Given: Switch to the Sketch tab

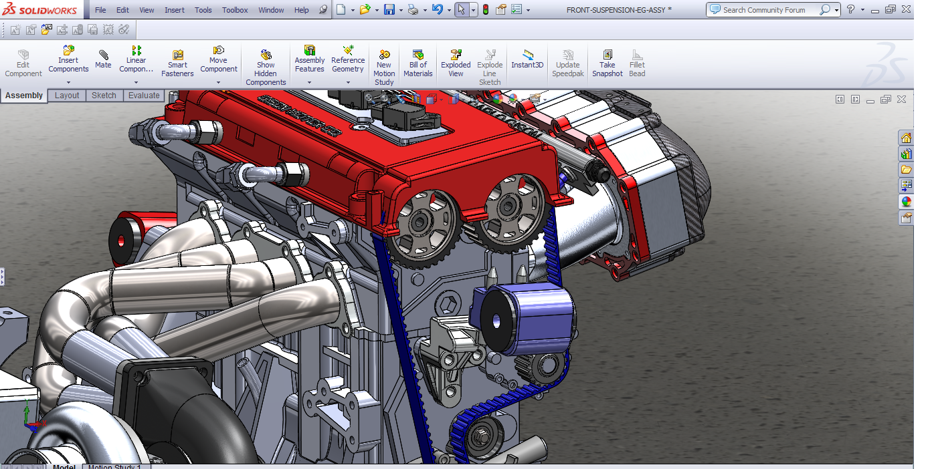Looking at the screenshot, I should [104, 96].
